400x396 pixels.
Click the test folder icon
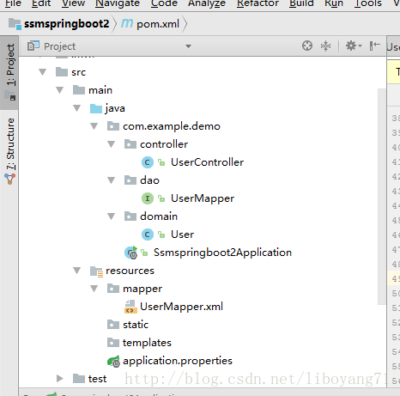coord(79,379)
